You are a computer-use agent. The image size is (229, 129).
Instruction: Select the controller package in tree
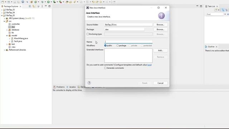click(16, 24)
